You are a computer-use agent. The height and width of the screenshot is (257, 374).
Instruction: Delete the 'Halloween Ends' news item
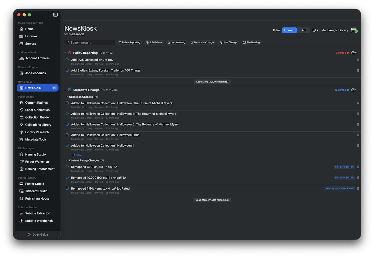358,135
